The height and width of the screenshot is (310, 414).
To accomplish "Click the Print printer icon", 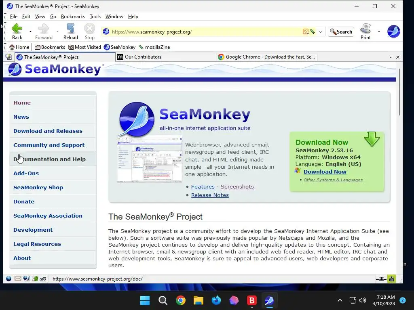I will (365, 31).
